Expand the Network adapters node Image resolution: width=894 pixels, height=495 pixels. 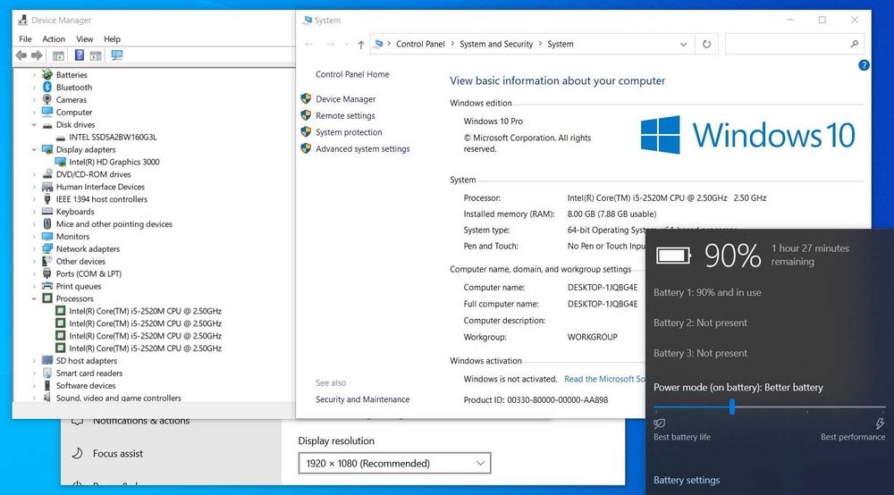coord(34,249)
